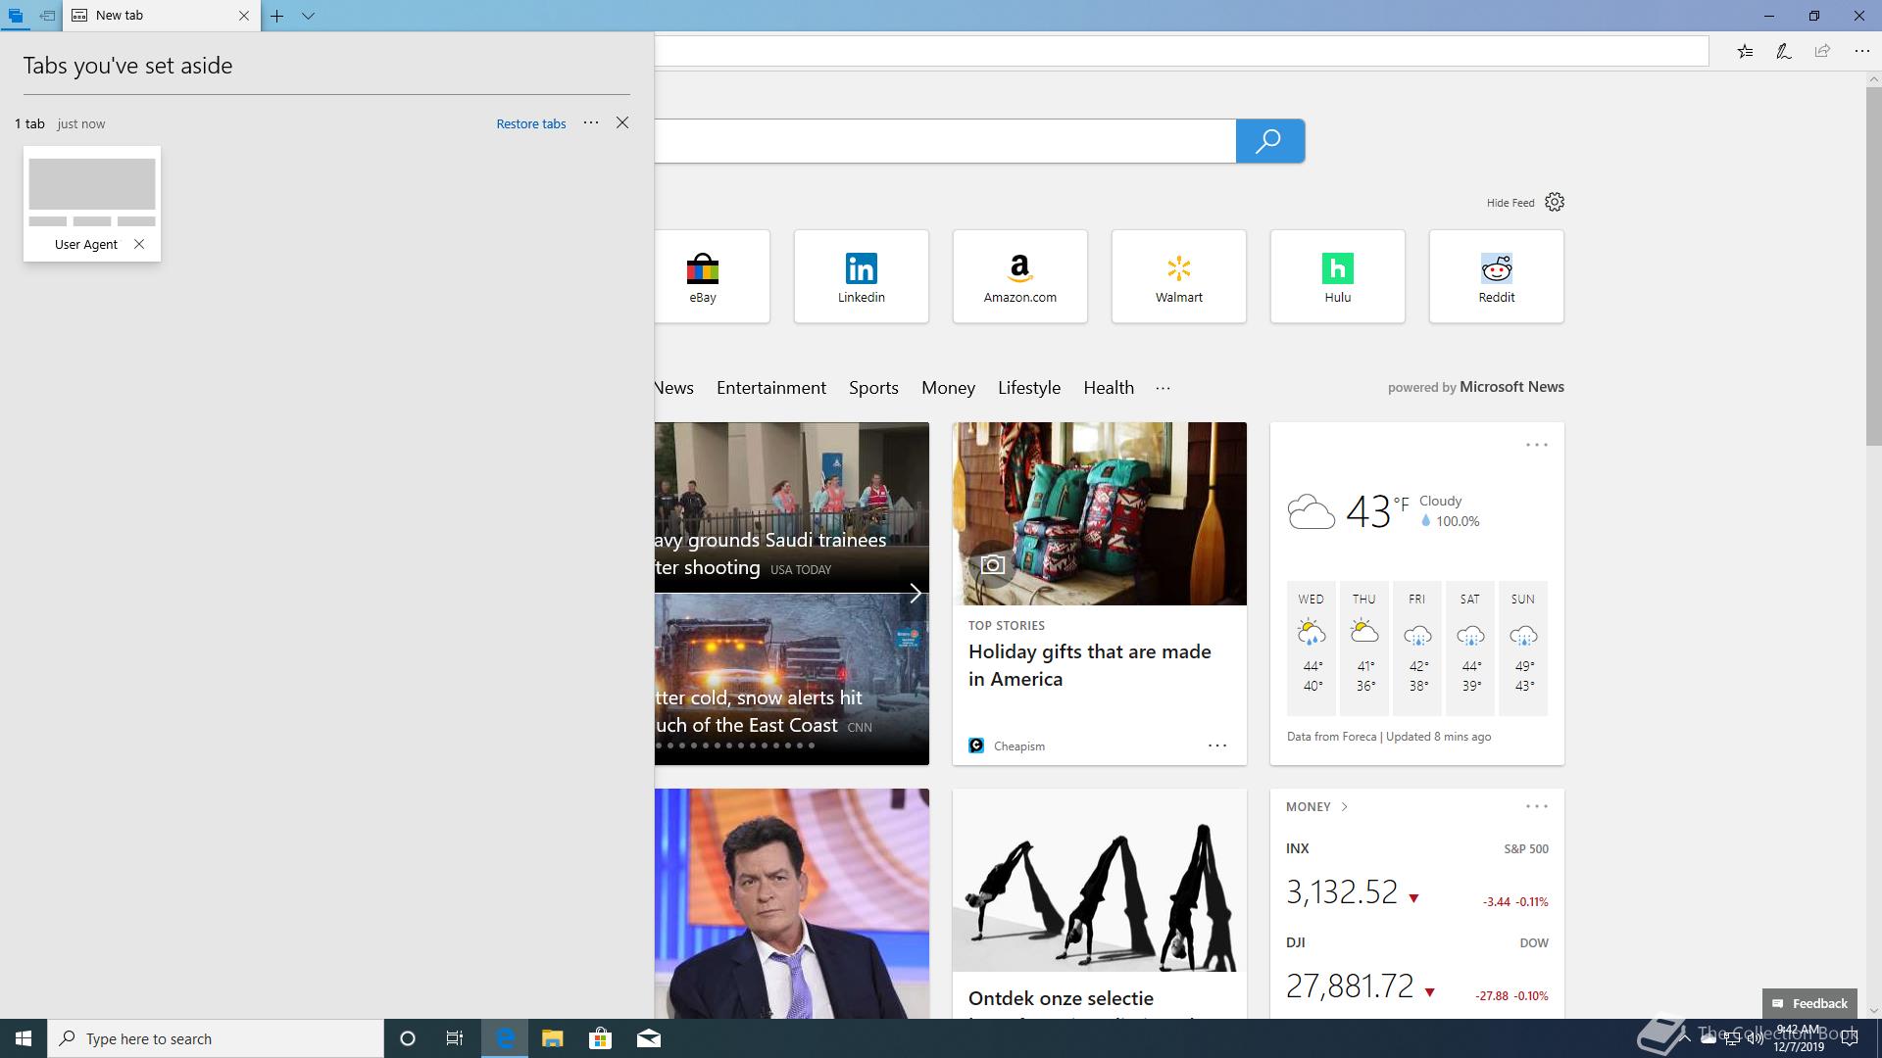Open the MONEY section heading link
This screenshot has height=1058, width=1882.
(x=1316, y=807)
